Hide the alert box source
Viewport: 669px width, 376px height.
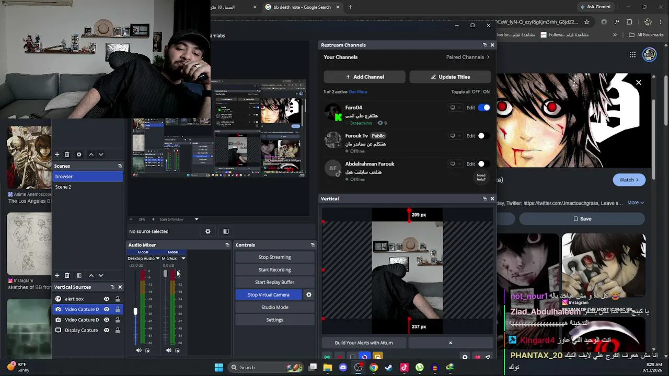(107, 299)
